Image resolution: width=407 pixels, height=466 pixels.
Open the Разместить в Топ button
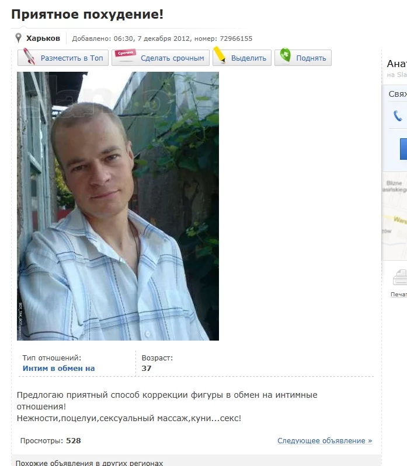point(63,58)
